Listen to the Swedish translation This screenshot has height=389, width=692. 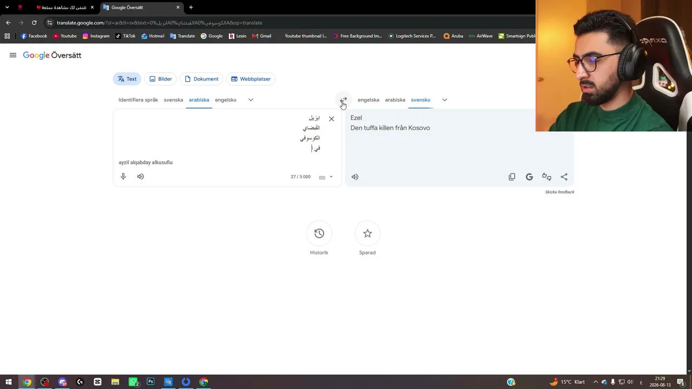(355, 177)
